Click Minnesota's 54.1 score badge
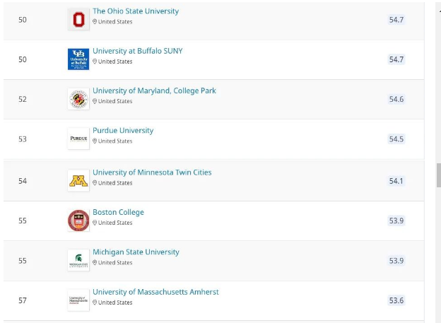The width and height of the screenshot is (441, 323). point(396,181)
